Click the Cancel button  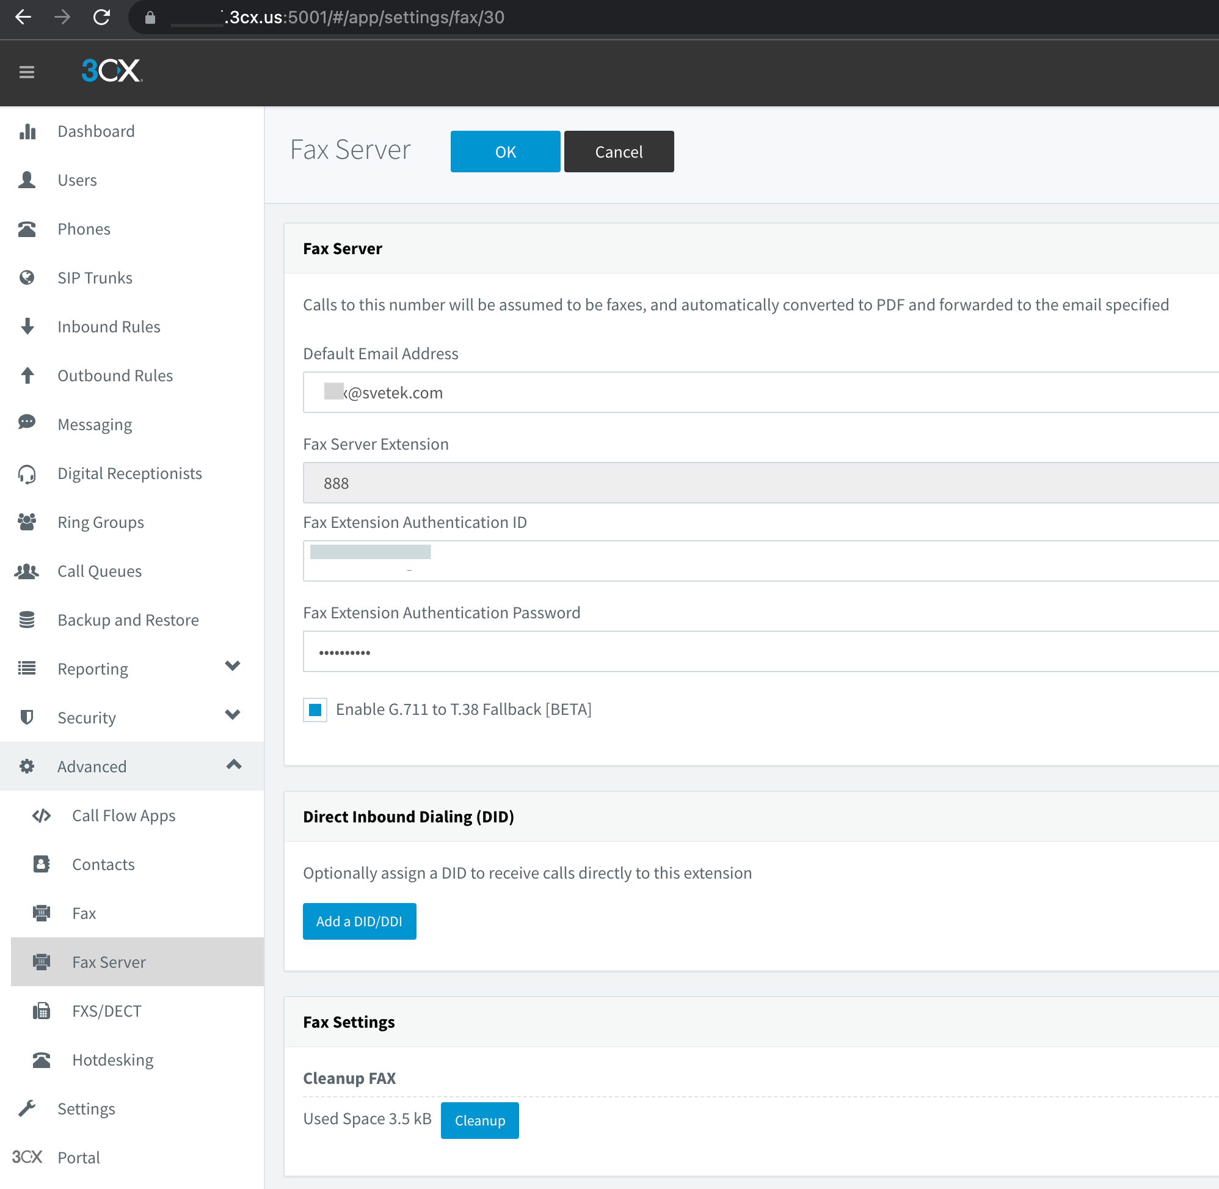pos(619,151)
